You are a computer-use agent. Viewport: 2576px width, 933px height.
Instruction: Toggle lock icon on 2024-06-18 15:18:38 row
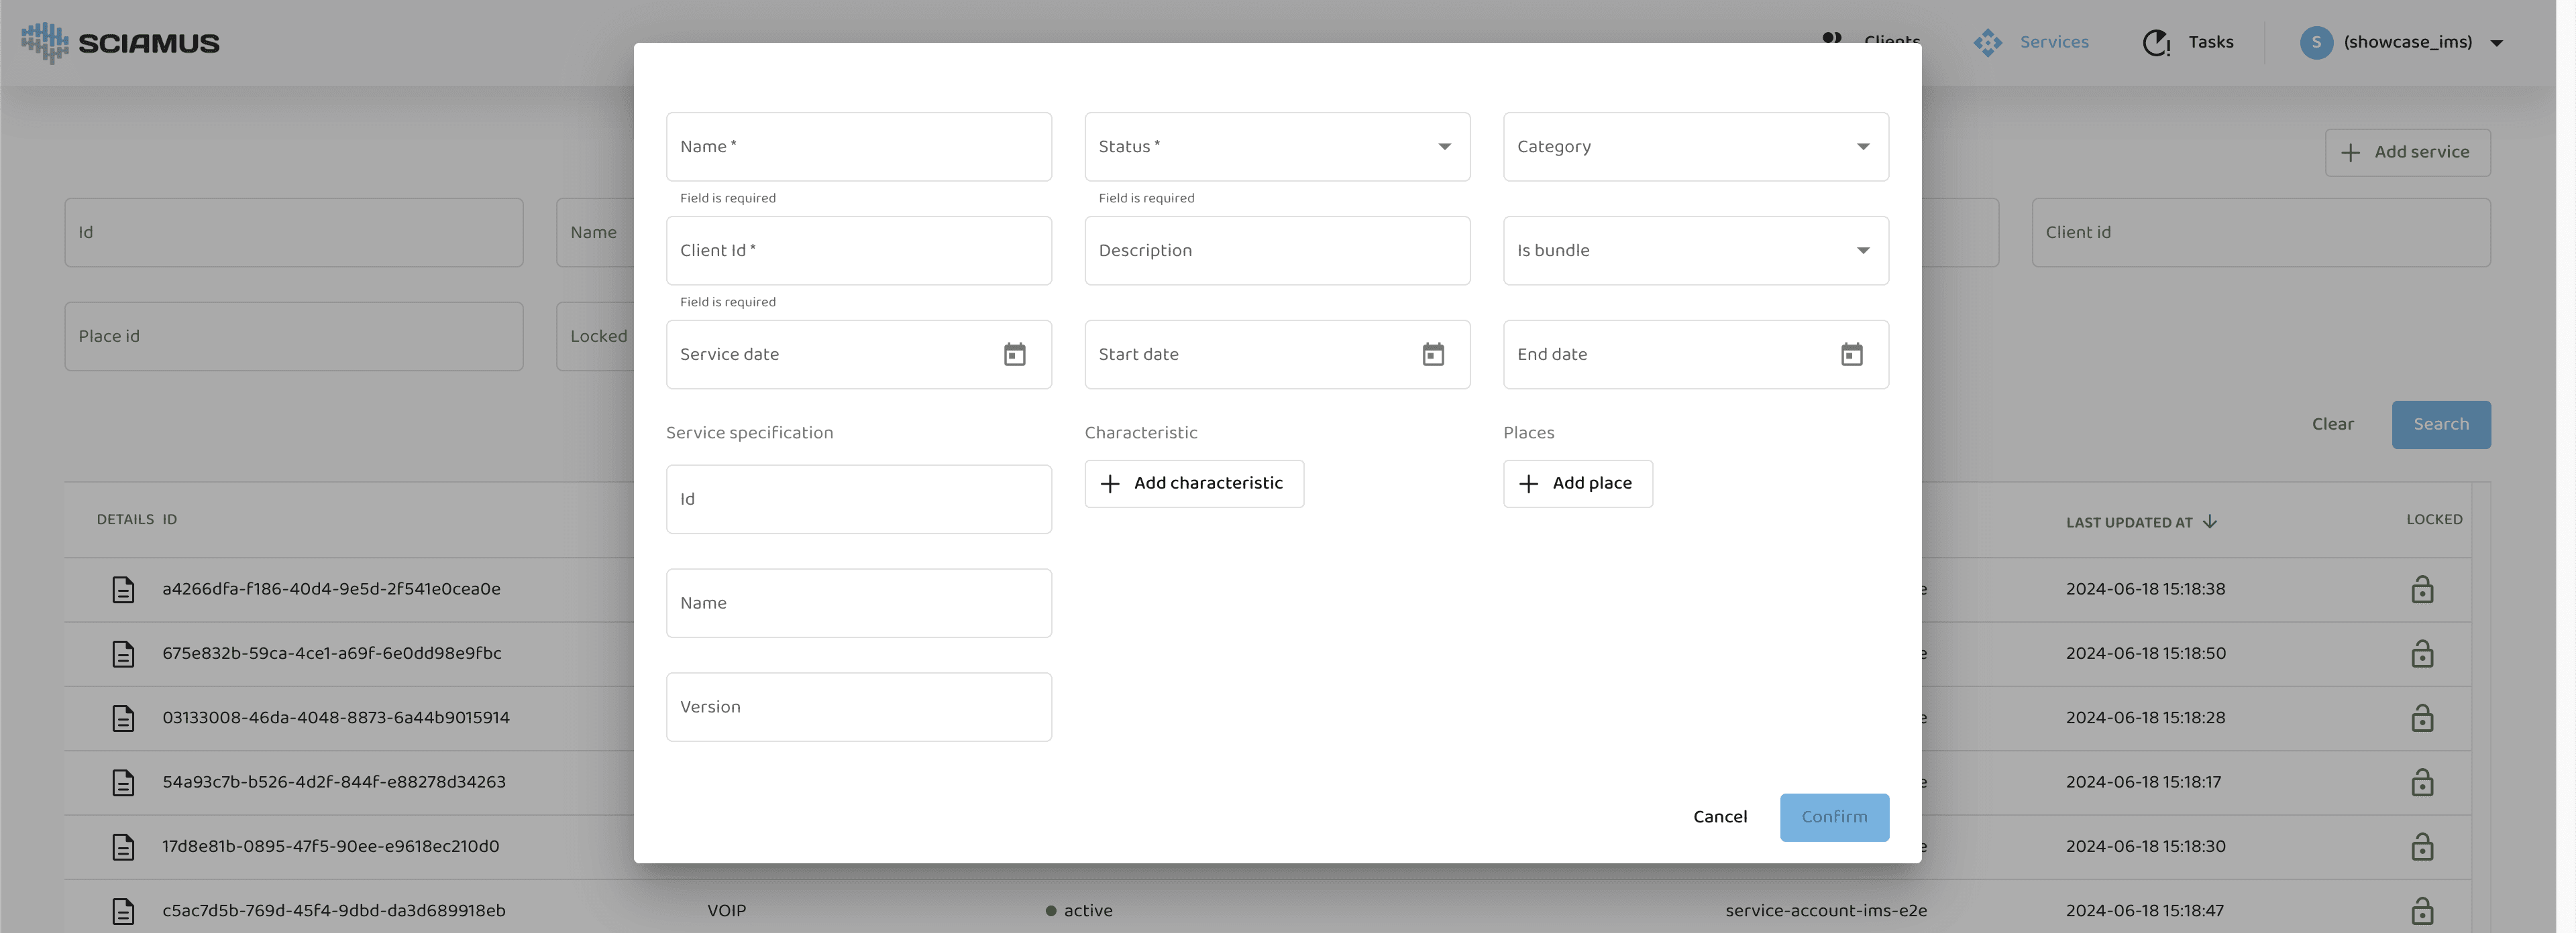(2421, 589)
